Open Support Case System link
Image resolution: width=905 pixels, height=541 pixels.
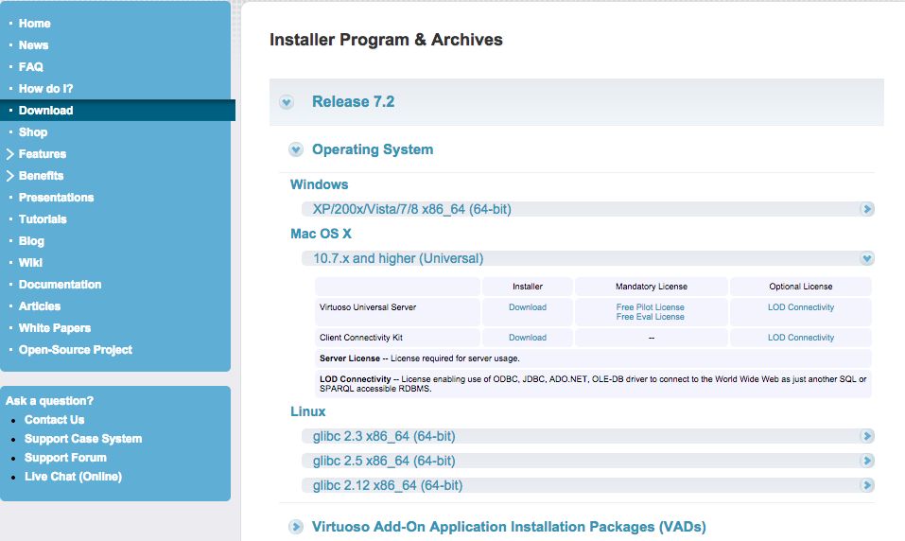tap(83, 439)
